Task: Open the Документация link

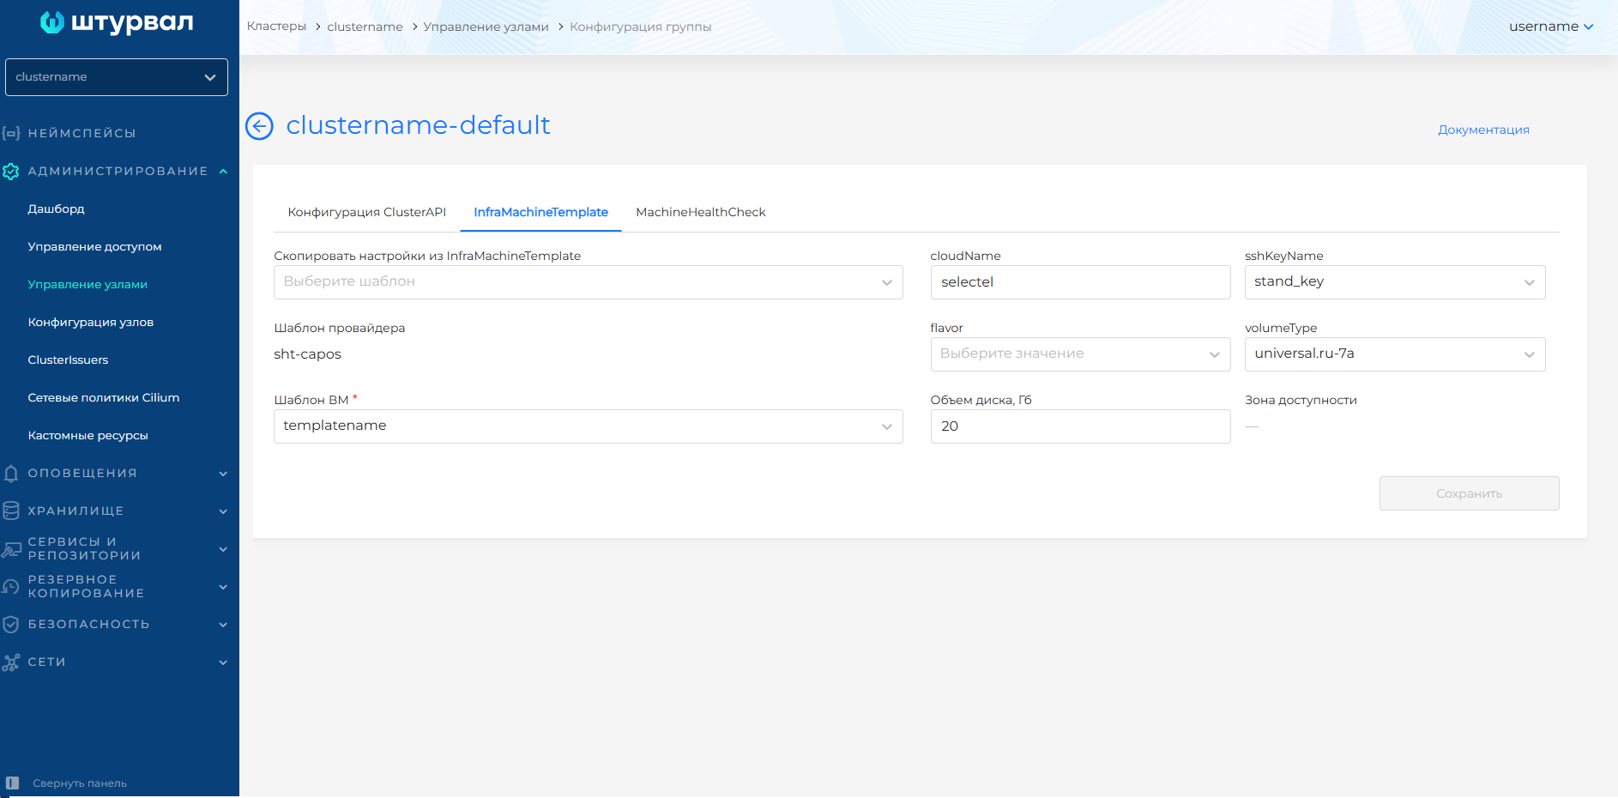Action: (1483, 130)
